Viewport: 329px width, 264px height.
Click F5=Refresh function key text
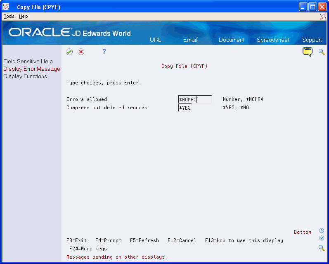[x=144, y=240]
